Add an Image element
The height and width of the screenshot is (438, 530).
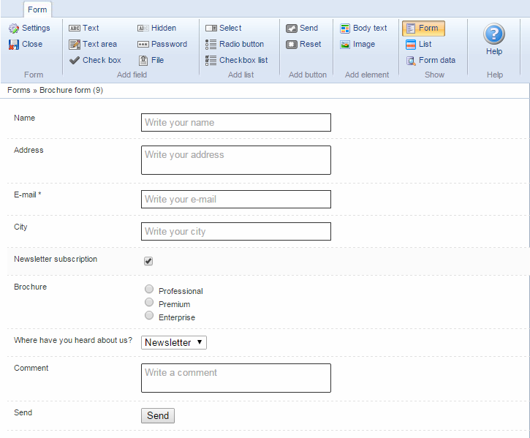tap(357, 44)
